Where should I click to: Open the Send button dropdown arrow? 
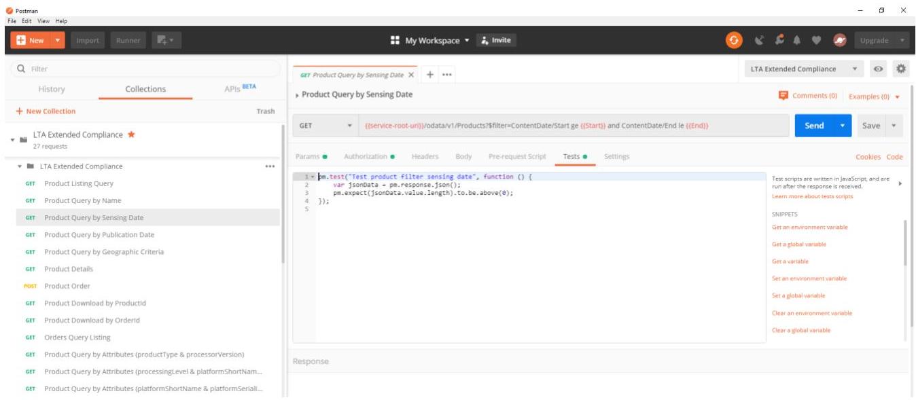click(x=843, y=126)
